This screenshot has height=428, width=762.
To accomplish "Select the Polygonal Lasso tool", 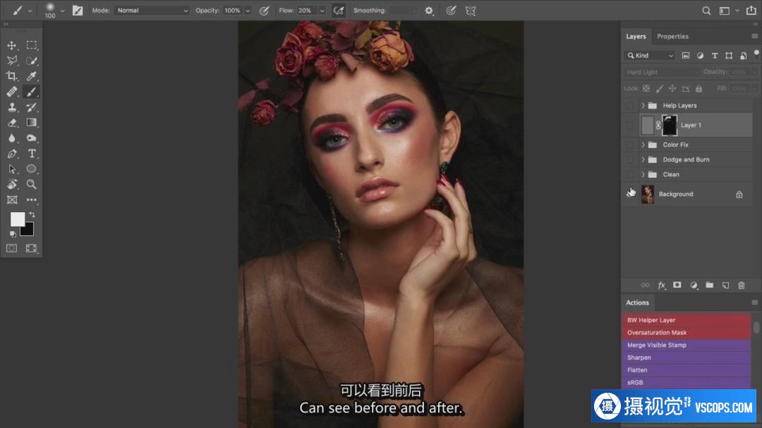I will pos(12,61).
